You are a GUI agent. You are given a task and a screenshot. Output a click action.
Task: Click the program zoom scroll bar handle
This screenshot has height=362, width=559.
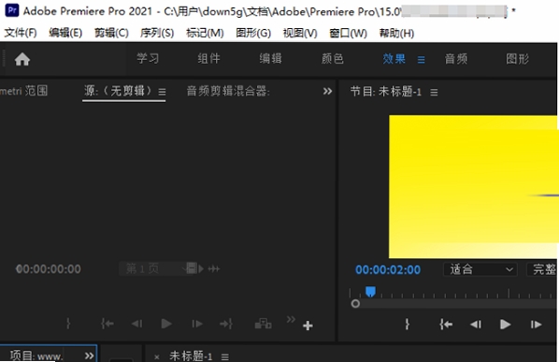pos(355,303)
